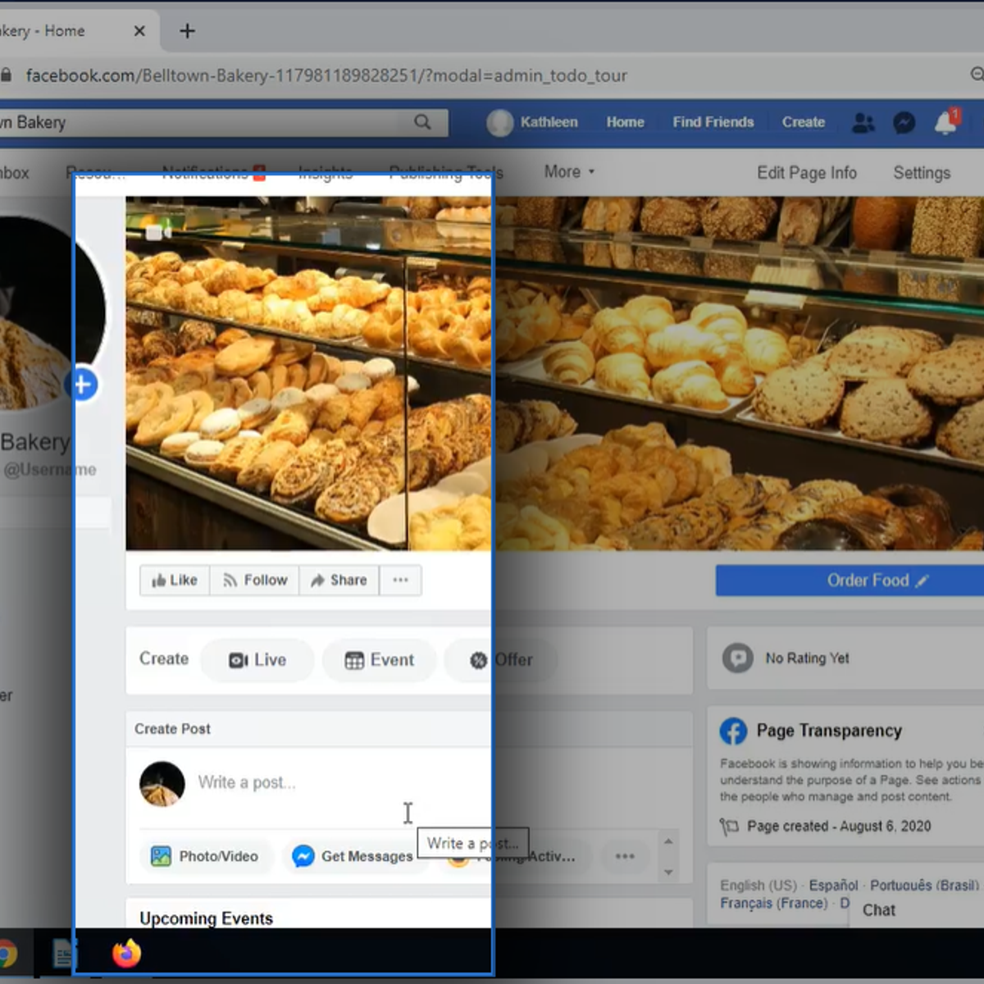
Task: Open more post options ellipsis
Action: pos(625,856)
